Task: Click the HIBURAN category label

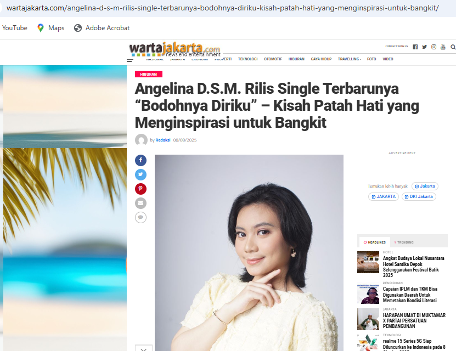Action: point(149,74)
